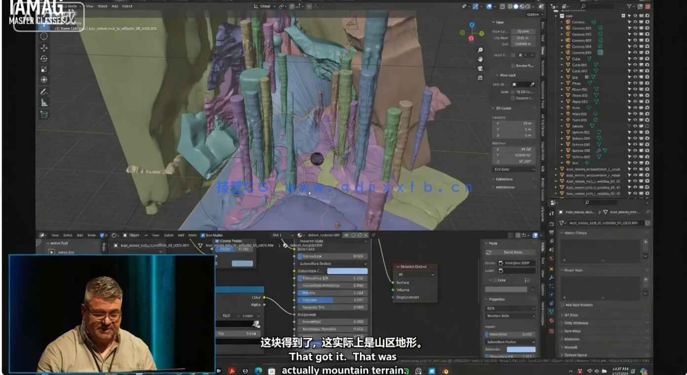Select the Move tool

click(x=44, y=48)
